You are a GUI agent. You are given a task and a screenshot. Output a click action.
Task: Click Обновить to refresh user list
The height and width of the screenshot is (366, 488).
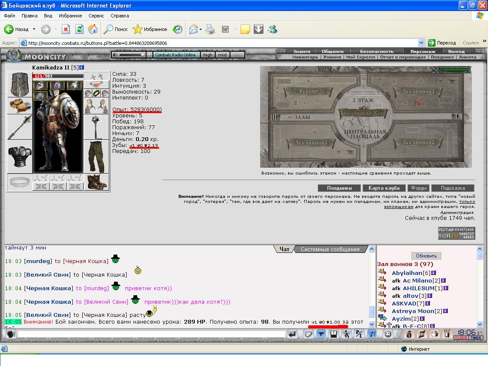click(x=427, y=256)
